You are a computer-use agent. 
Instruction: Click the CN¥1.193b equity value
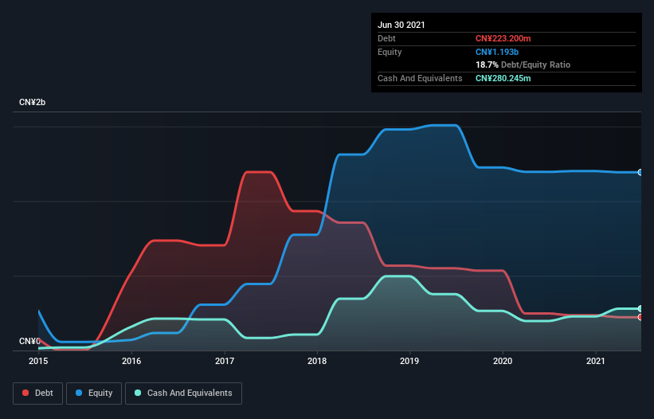pos(497,52)
